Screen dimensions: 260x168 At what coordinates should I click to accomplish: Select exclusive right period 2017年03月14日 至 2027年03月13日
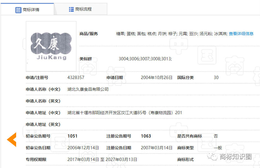[x=102, y=160]
